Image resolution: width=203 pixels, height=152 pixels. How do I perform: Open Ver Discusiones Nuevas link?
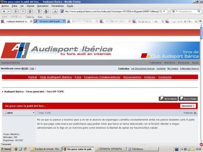pos(143,68)
